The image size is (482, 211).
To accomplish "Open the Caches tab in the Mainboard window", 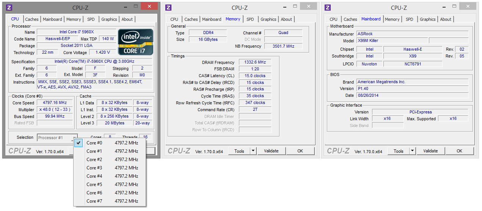I will click(x=350, y=19).
